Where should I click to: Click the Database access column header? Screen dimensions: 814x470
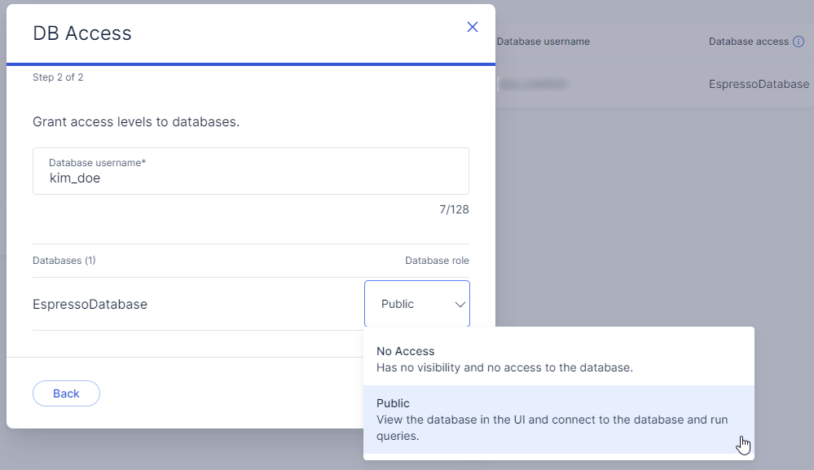point(748,42)
